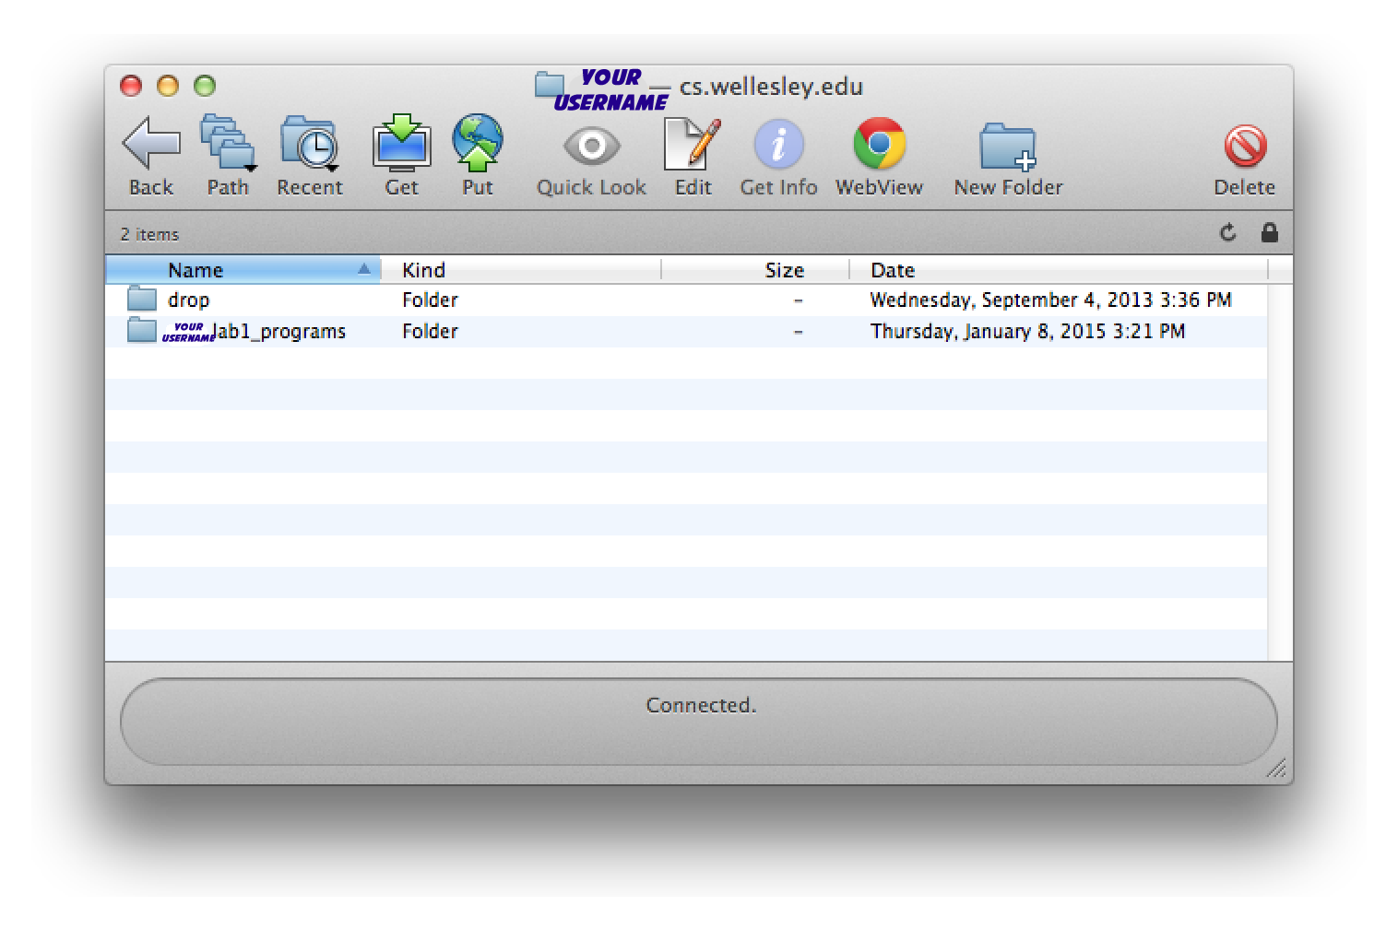Open the Recent folders dropdown
Image resolution: width=1398 pixels, height=929 pixels.
click(309, 145)
